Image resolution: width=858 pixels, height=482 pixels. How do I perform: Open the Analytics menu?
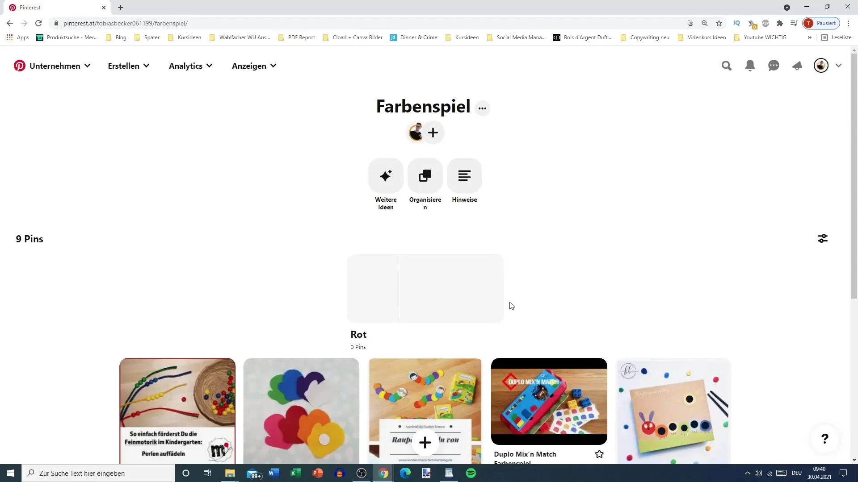click(x=191, y=66)
